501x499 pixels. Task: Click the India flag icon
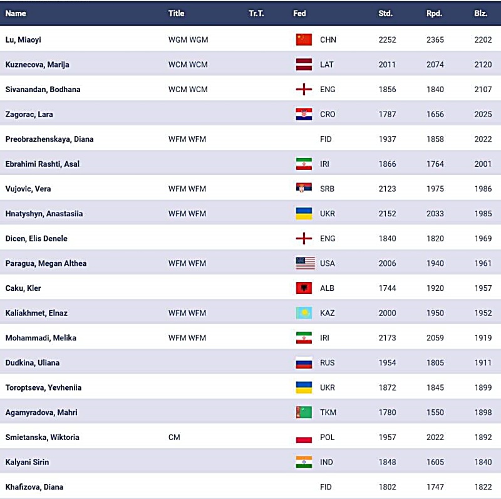tap(304, 462)
